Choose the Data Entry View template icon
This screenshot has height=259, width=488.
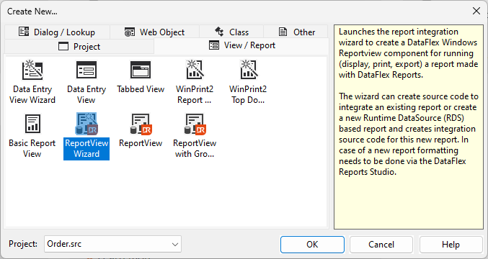pos(86,70)
